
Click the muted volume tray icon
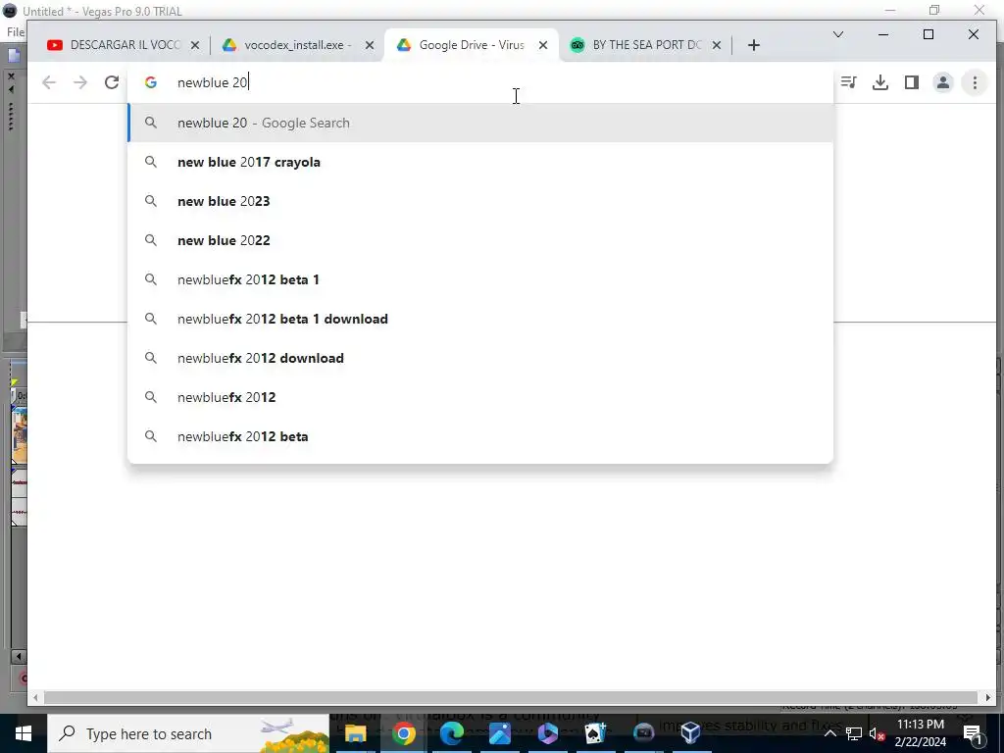coord(878,733)
